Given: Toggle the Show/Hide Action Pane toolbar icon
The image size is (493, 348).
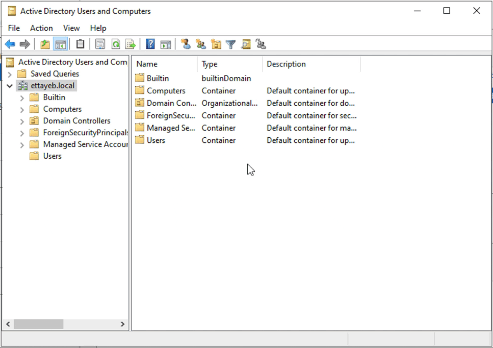Looking at the screenshot, I should tap(165, 44).
